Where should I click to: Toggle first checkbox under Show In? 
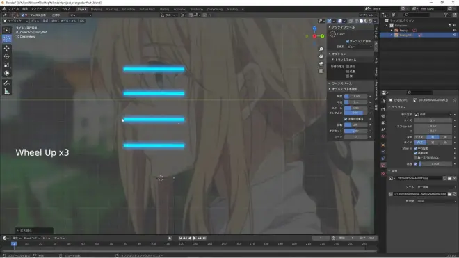click(415, 148)
